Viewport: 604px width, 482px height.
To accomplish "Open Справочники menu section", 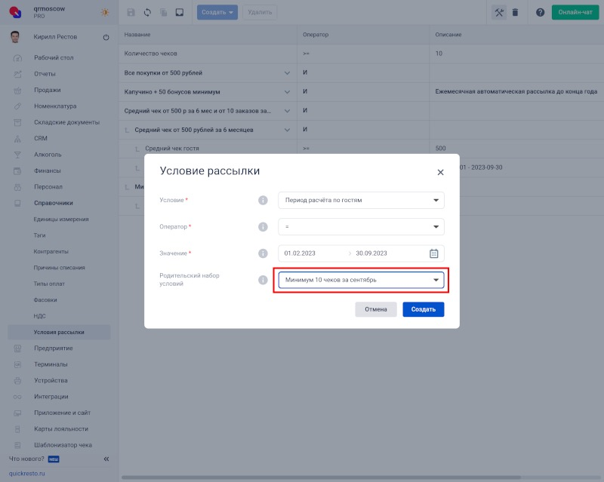I will pos(53,203).
